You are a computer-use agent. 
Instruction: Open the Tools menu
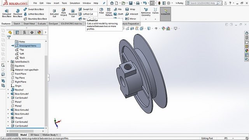click(x=64, y=3)
